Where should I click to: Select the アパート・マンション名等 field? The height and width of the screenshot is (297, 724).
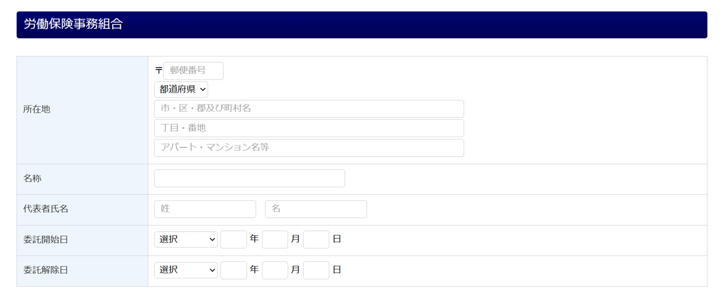coord(309,148)
